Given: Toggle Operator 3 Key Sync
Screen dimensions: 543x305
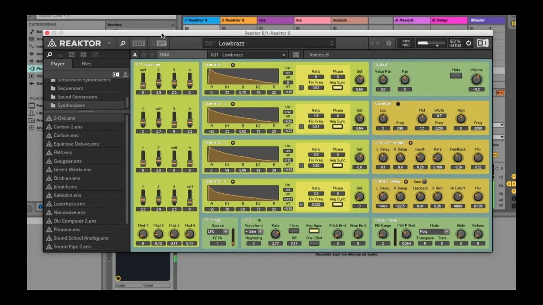Looking at the screenshot, I should 337,166.
